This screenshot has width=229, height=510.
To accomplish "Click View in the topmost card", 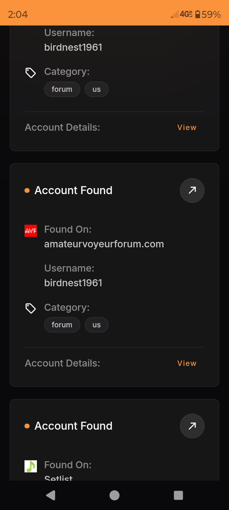I will click(x=187, y=127).
